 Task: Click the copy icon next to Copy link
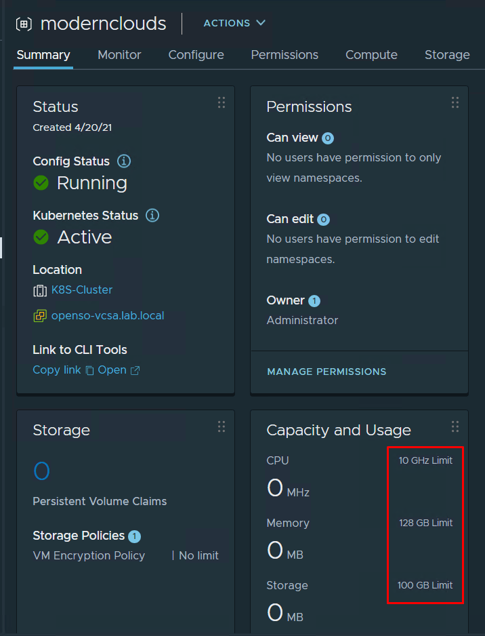pyautogui.click(x=89, y=370)
